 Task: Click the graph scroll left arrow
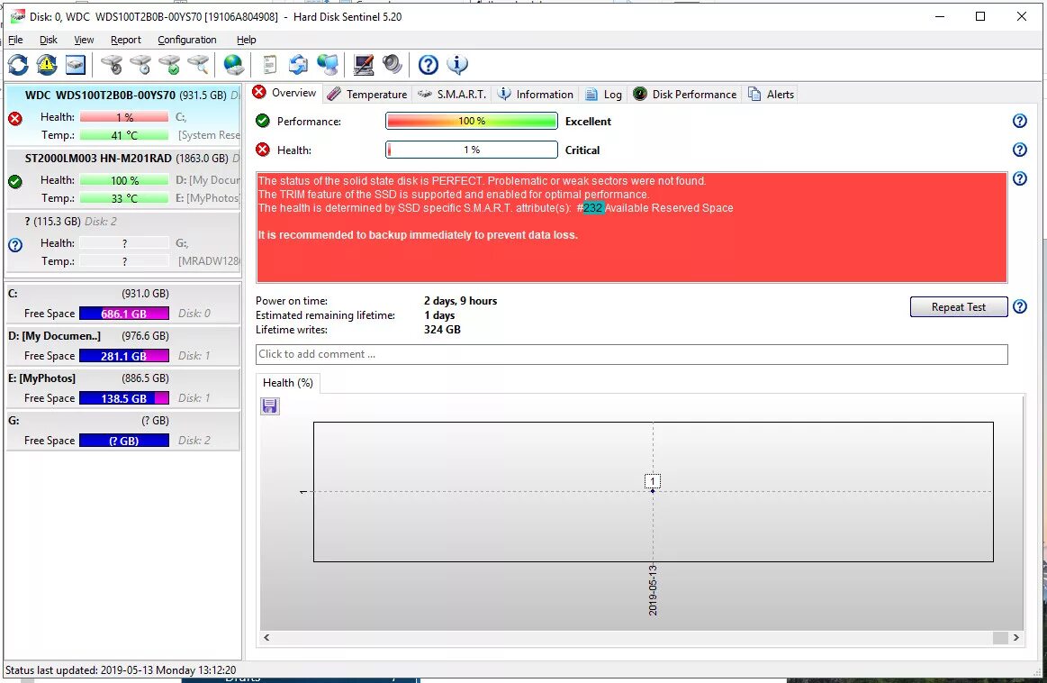[x=266, y=638]
